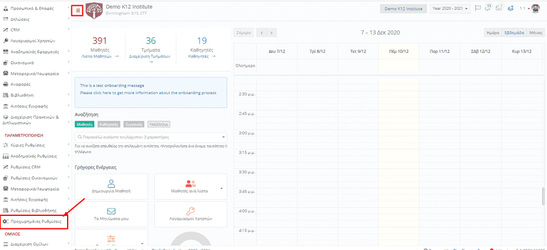Open the Year 2020 - 2021 dropdown
The width and height of the screenshot is (547, 250).
click(x=450, y=9)
